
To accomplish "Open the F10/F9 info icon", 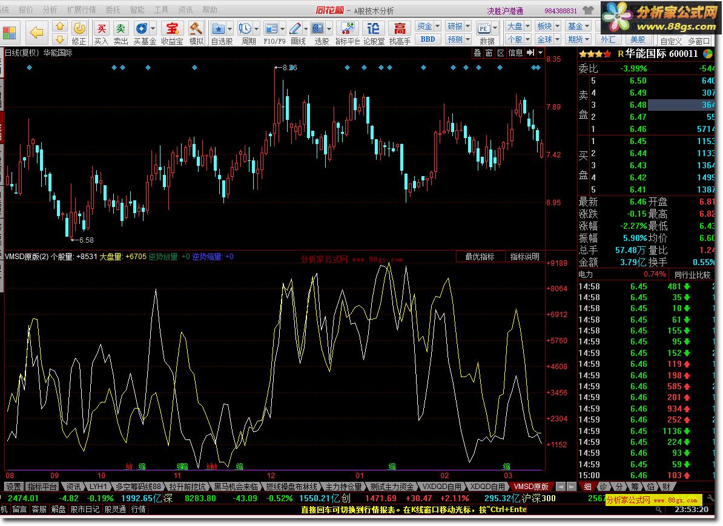I will click(272, 29).
